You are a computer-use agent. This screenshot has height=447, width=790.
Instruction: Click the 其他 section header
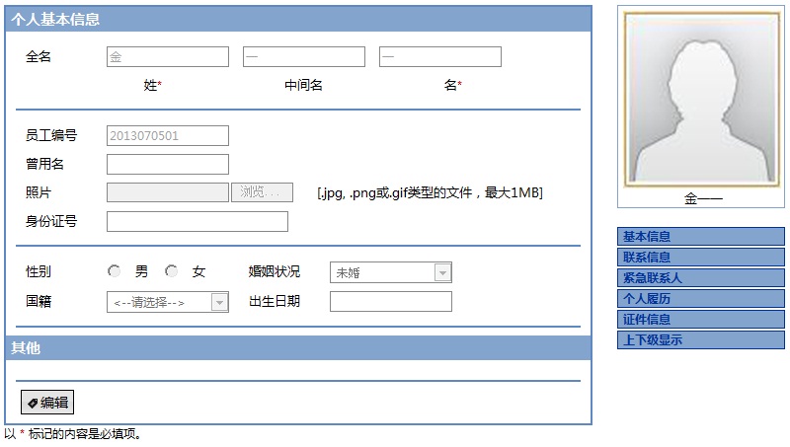pos(298,348)
